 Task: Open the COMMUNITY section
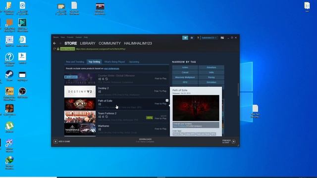coord(109,44)
